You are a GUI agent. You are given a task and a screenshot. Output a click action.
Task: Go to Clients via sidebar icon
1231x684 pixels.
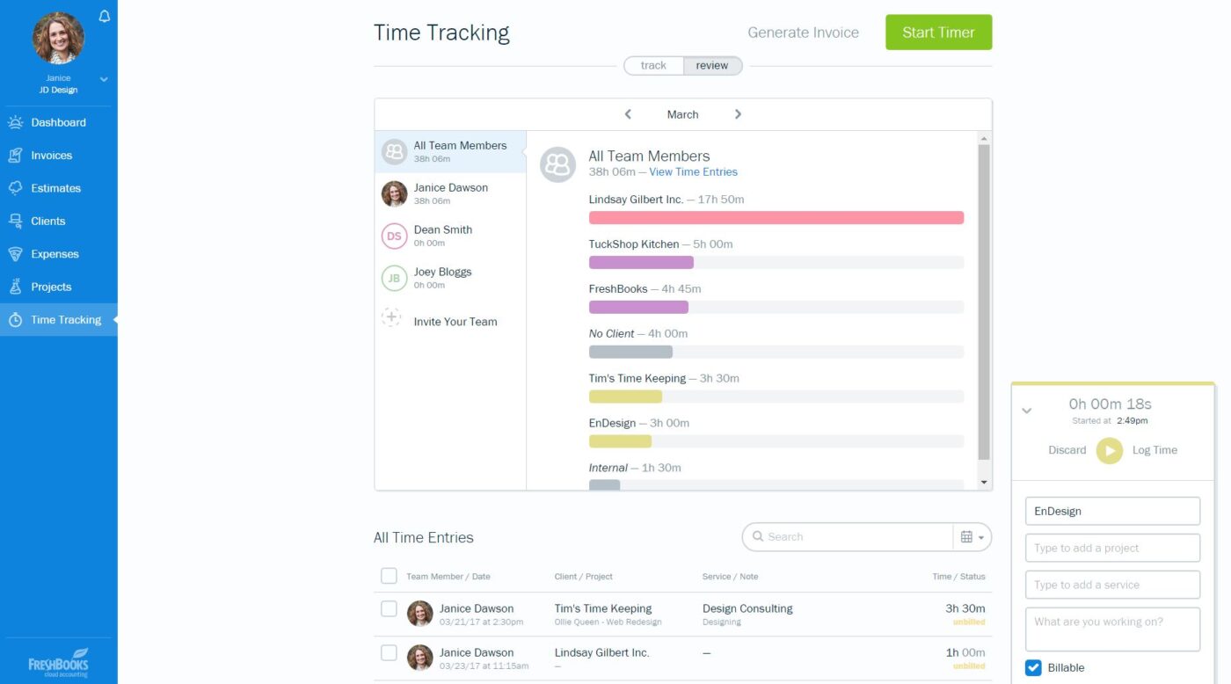pos(15,222)
